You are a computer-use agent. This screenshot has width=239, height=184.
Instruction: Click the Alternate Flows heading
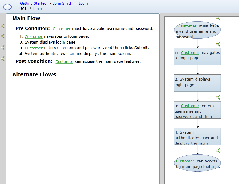[x=34, y=74]
